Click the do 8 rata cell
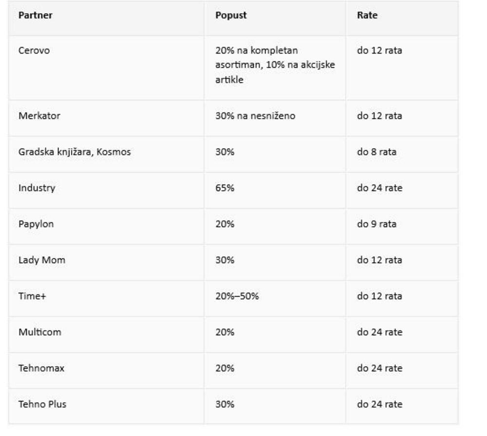 pos(376,152)
